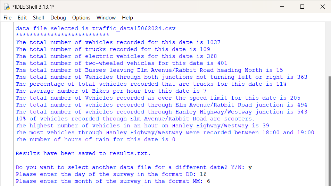Click line about Busses heading North is 15
Screen dimensions: 331x186
coord(149,70)
